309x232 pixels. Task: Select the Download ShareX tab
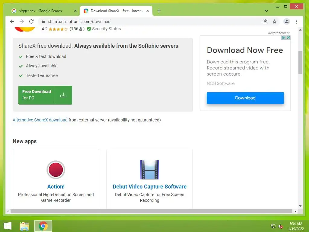(x=116, y=11)
